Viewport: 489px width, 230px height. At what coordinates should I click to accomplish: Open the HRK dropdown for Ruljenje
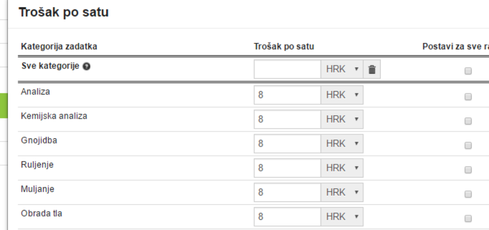coord(342,168)
